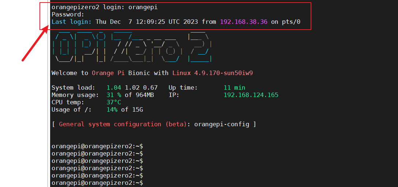Click the uptime value '11 min'

tap(234, 88)
